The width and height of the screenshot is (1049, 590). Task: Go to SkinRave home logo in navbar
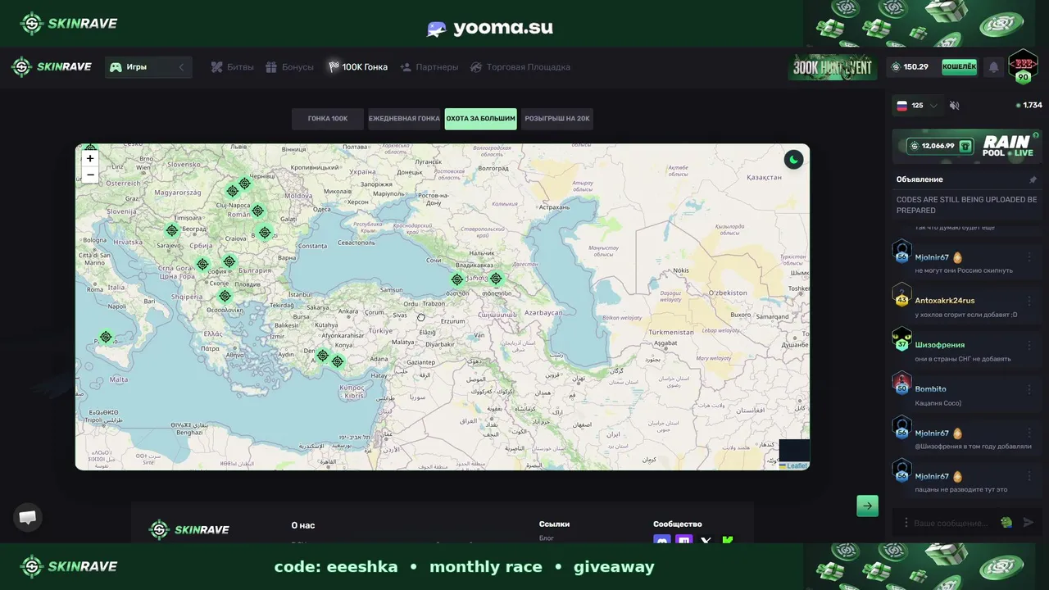click(x=52, y=67)
